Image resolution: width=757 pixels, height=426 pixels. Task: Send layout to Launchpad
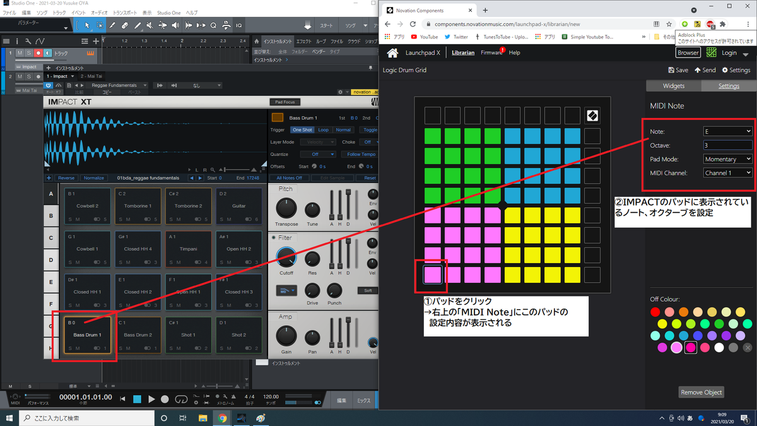point(705,70)
